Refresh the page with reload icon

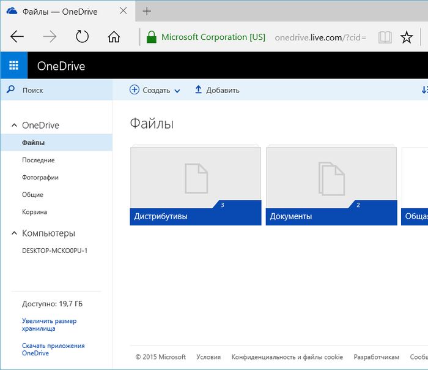(x=82, y=37)
